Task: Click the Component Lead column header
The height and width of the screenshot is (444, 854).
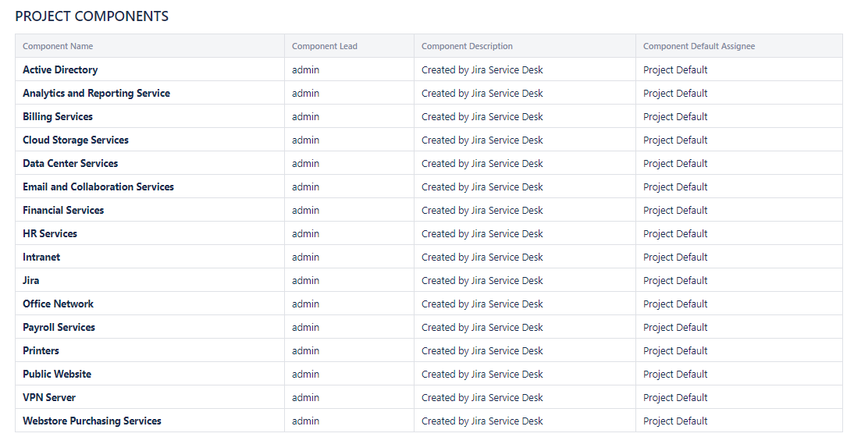Action: click(325, 46)
